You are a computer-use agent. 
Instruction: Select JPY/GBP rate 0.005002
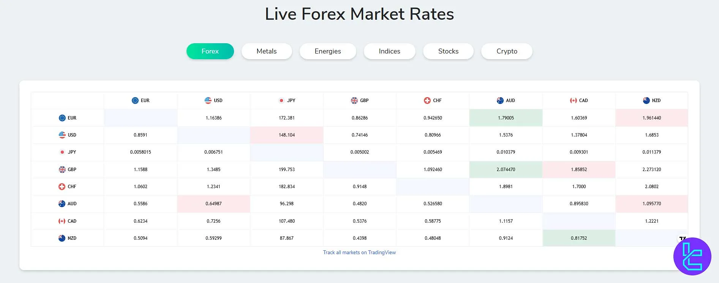[x=360, y=152]
